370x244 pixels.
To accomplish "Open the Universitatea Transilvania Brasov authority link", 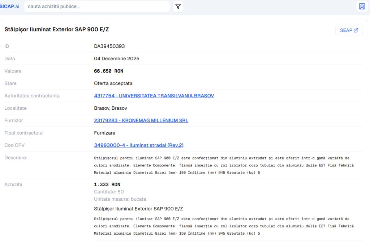I will 154,96.
